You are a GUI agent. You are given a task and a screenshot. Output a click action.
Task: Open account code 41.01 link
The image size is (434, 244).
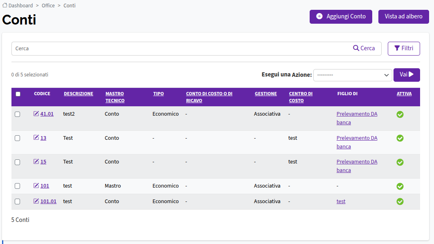(47, 114)
